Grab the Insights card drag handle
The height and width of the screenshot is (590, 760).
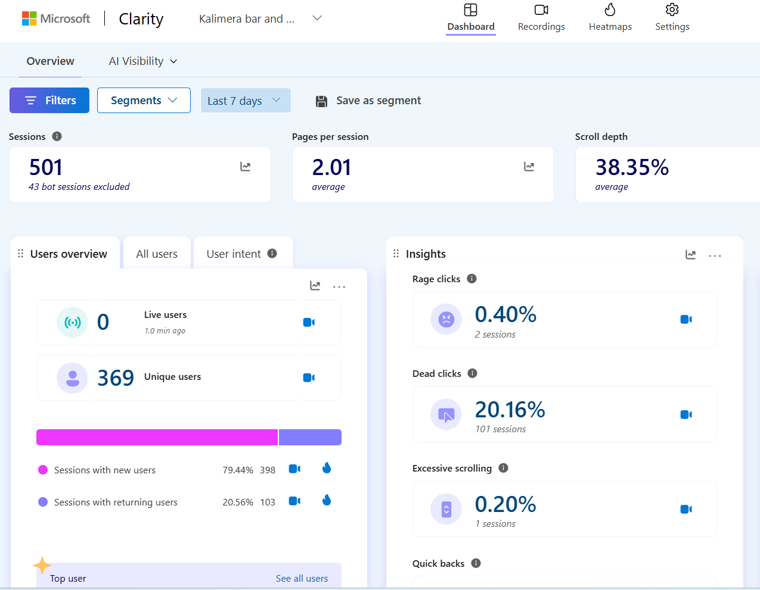coord(396,254)
